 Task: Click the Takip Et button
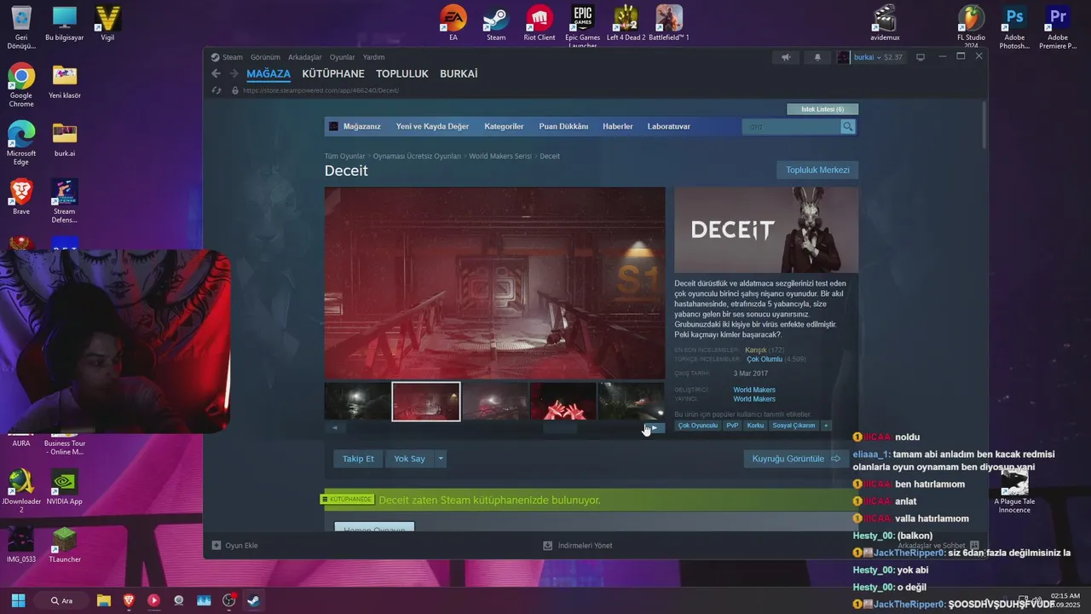(358, 459)
